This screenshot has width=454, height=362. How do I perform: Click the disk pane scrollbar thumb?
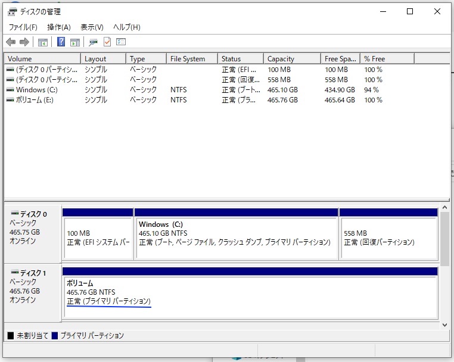pos(444,239)
